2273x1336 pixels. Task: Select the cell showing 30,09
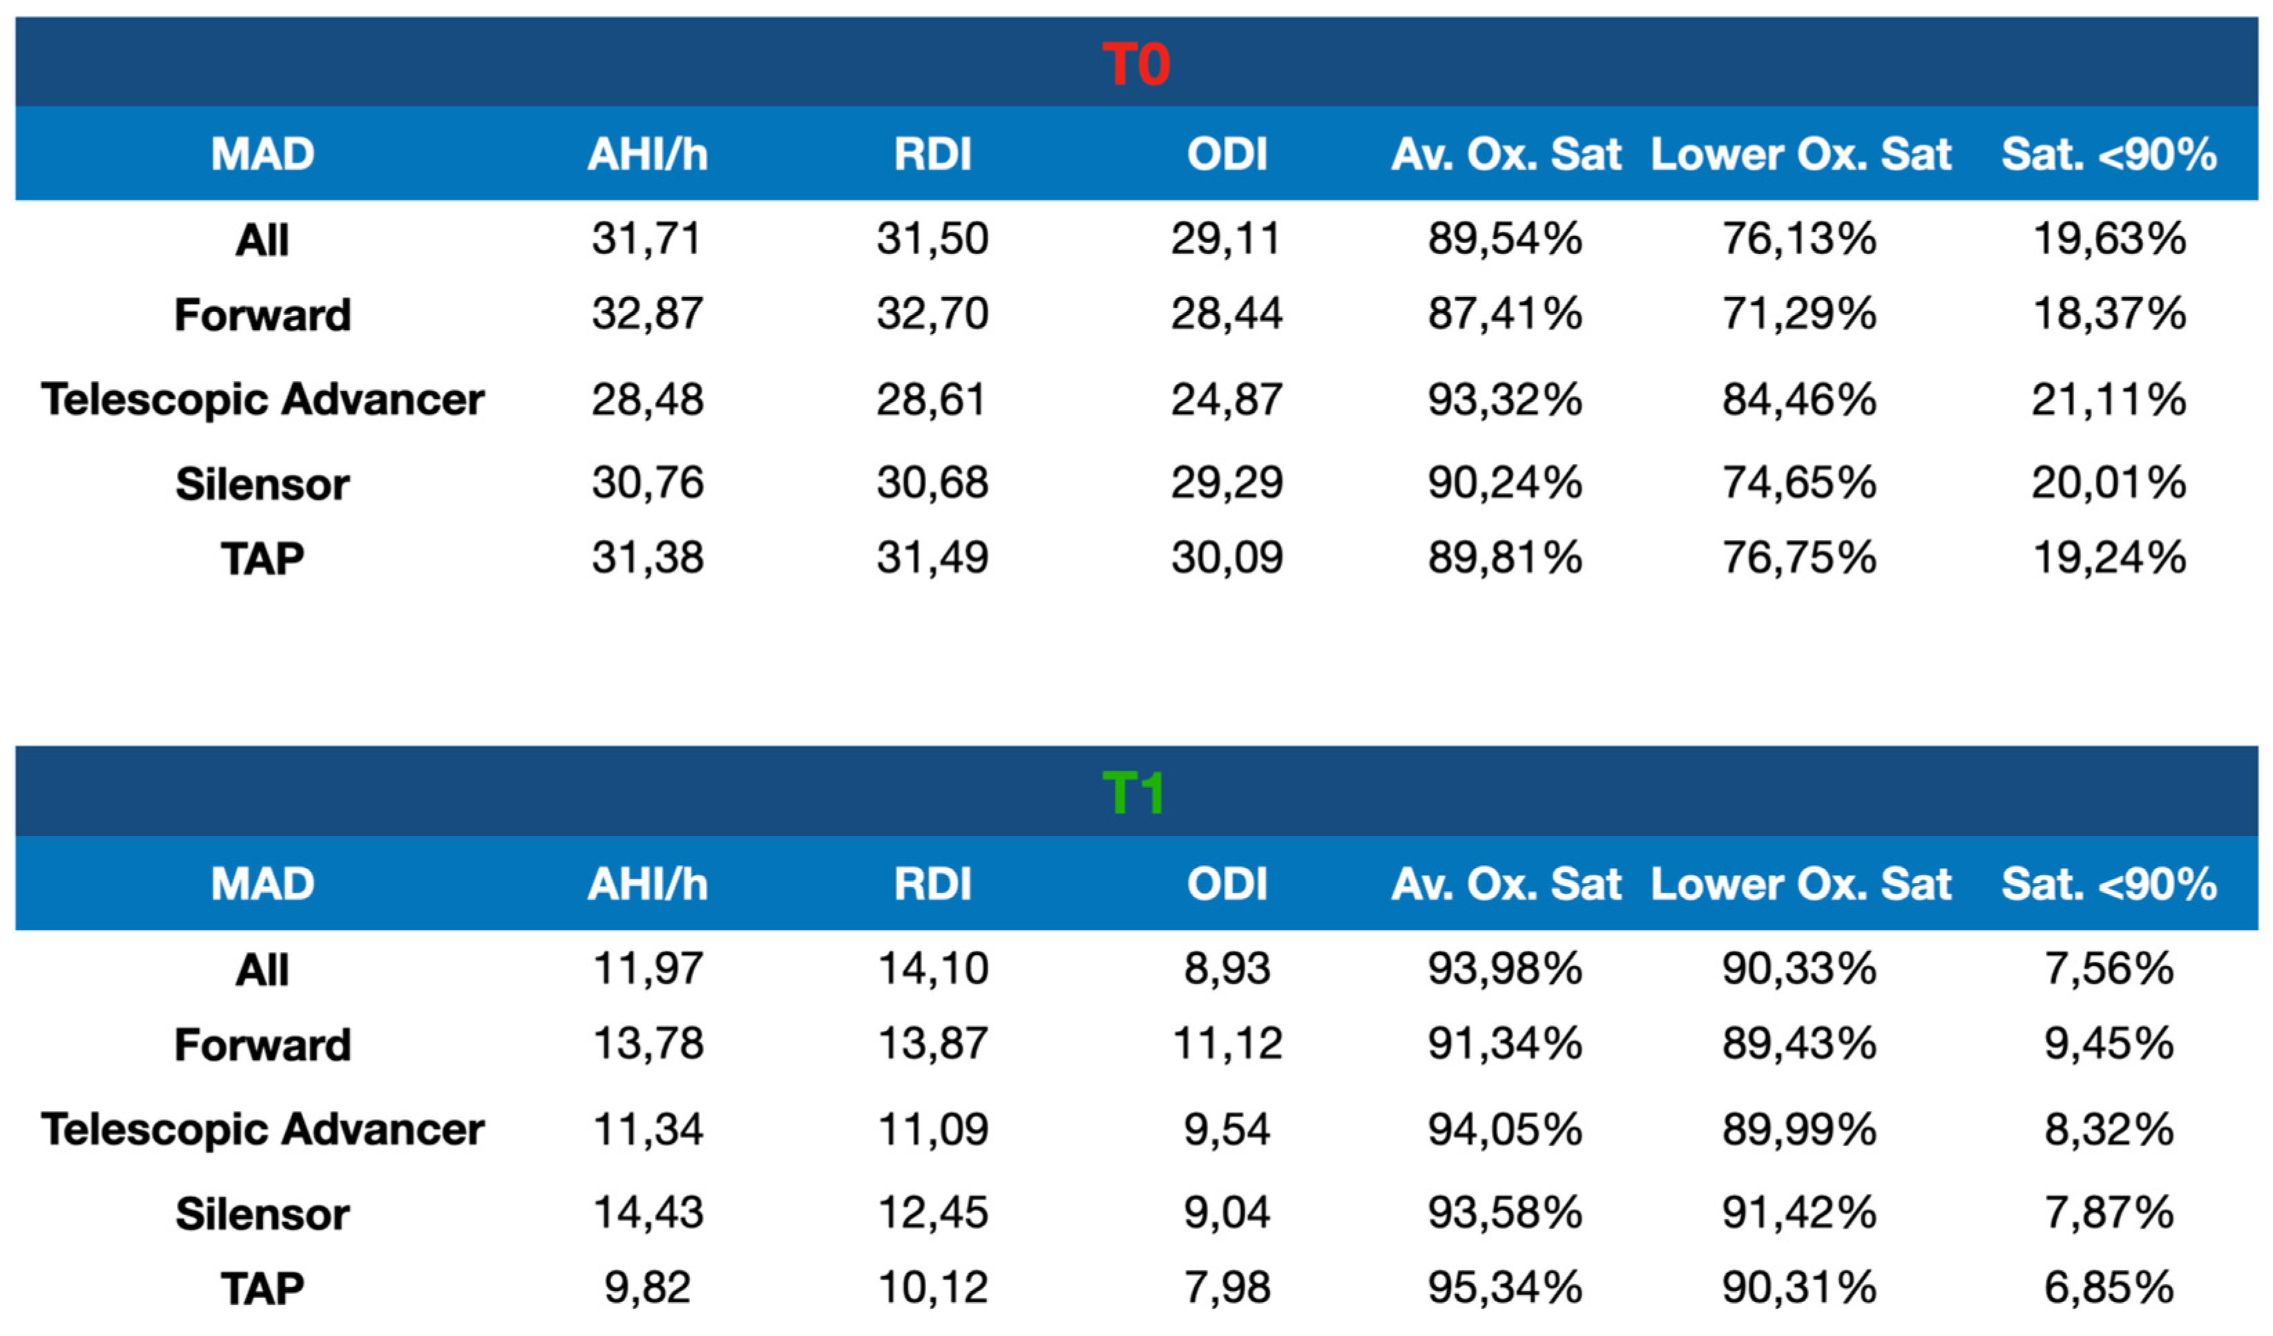coord(1227,558)
